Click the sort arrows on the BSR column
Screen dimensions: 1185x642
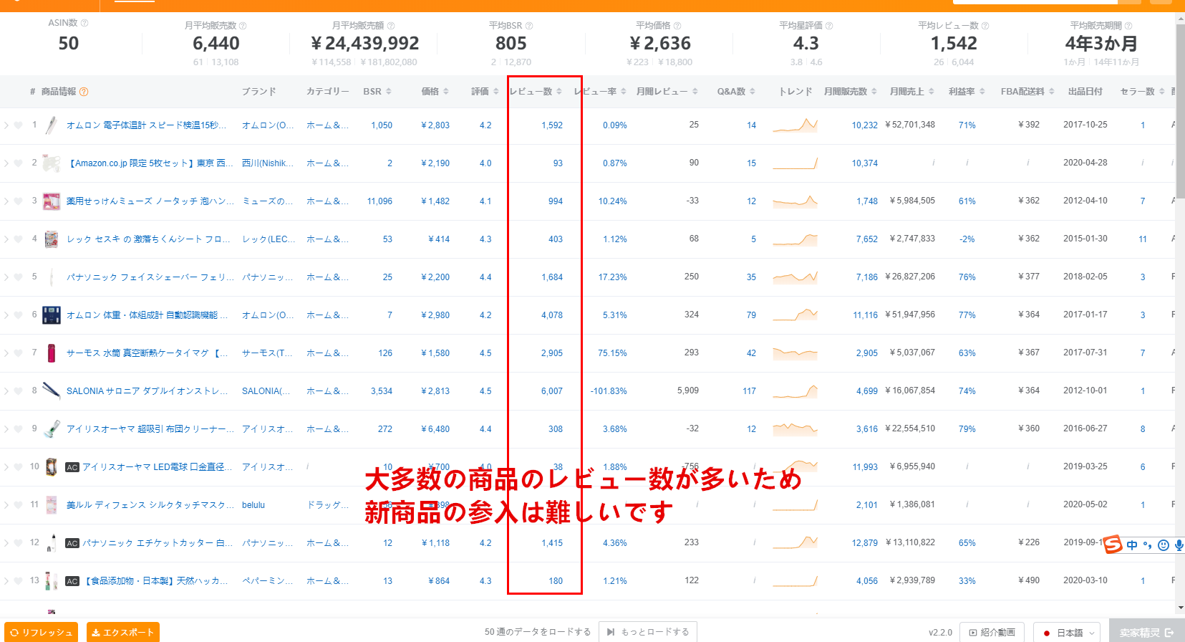(x=389, y=92)
